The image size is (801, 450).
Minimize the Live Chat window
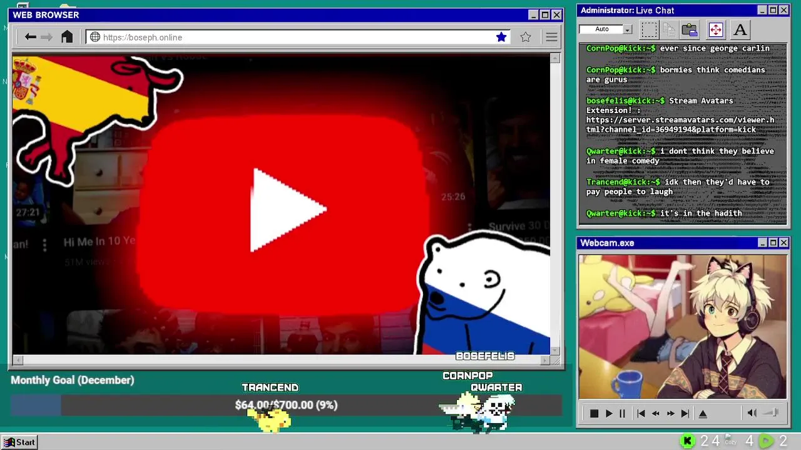pyautogui.click(x=762, y=10)
